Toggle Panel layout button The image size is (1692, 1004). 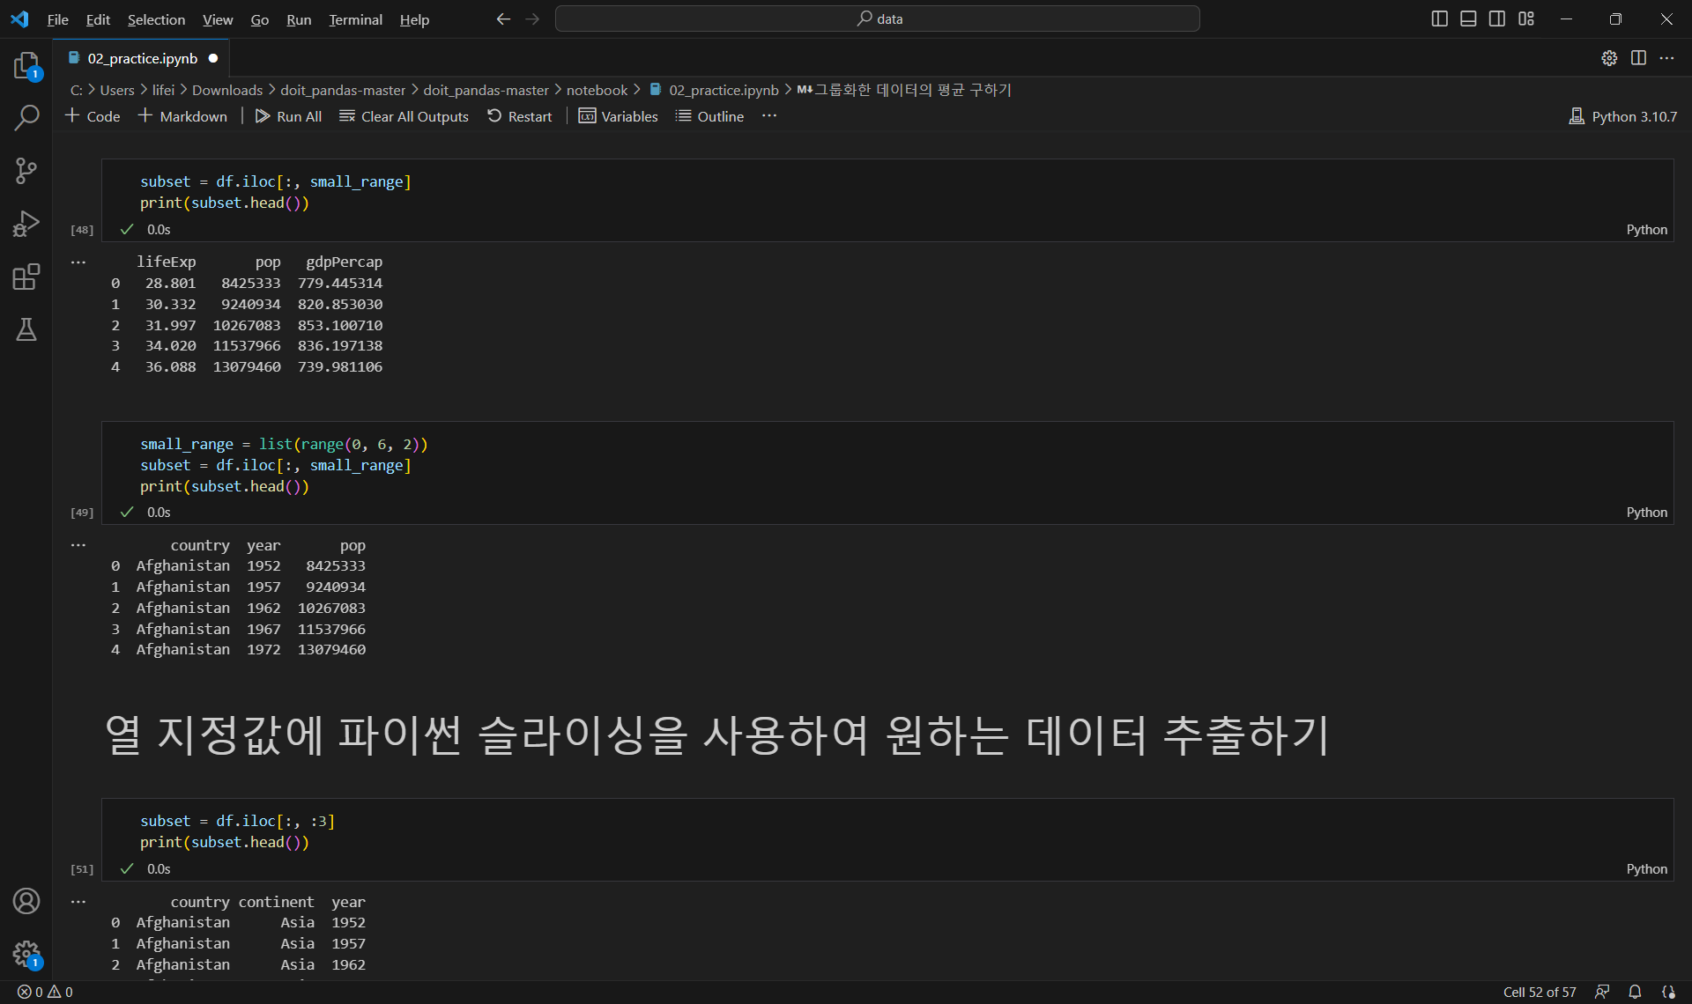pos(1468,18)
